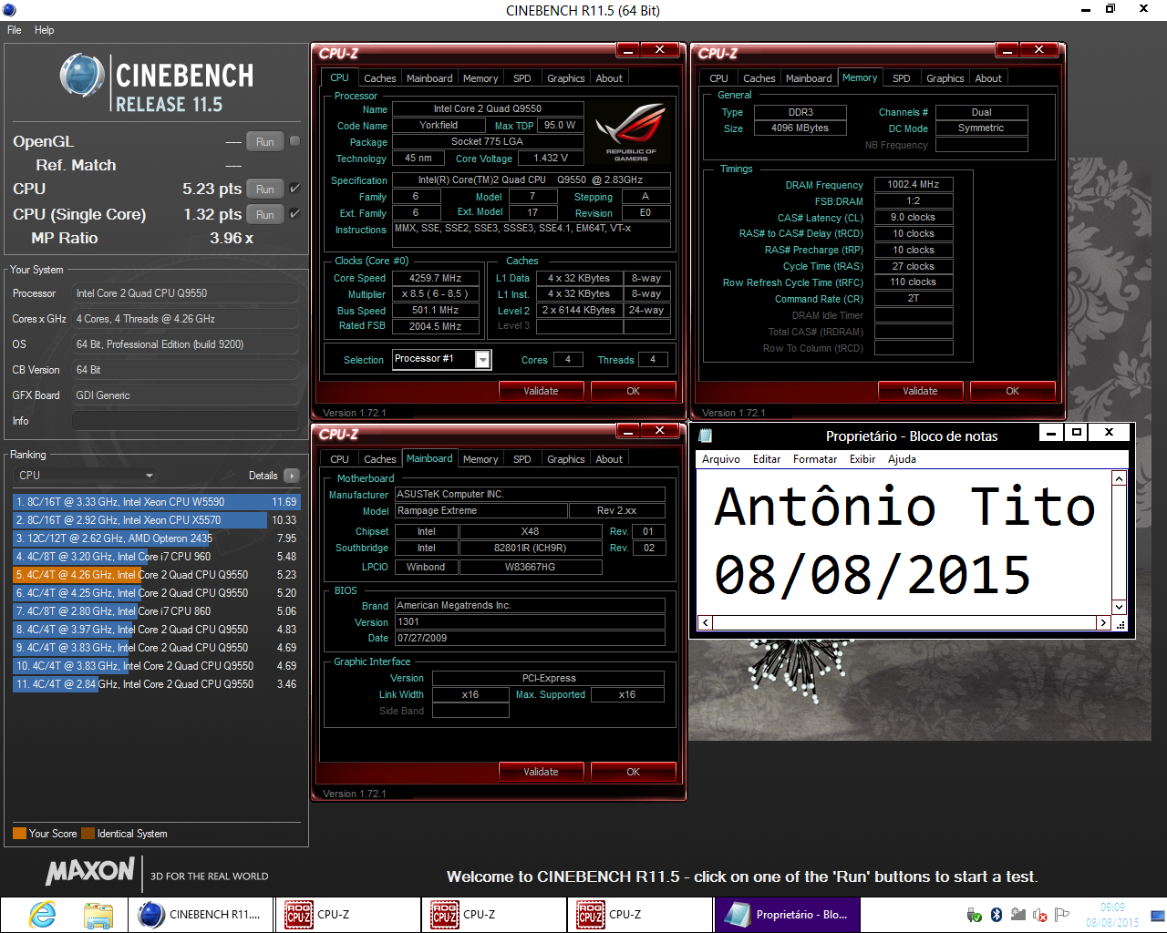Image resolution: width=1167 pixels, height=933 pixels.
Task: Click Notepad horizontal scrollbar right arrow
Action: coord(1103,623)
